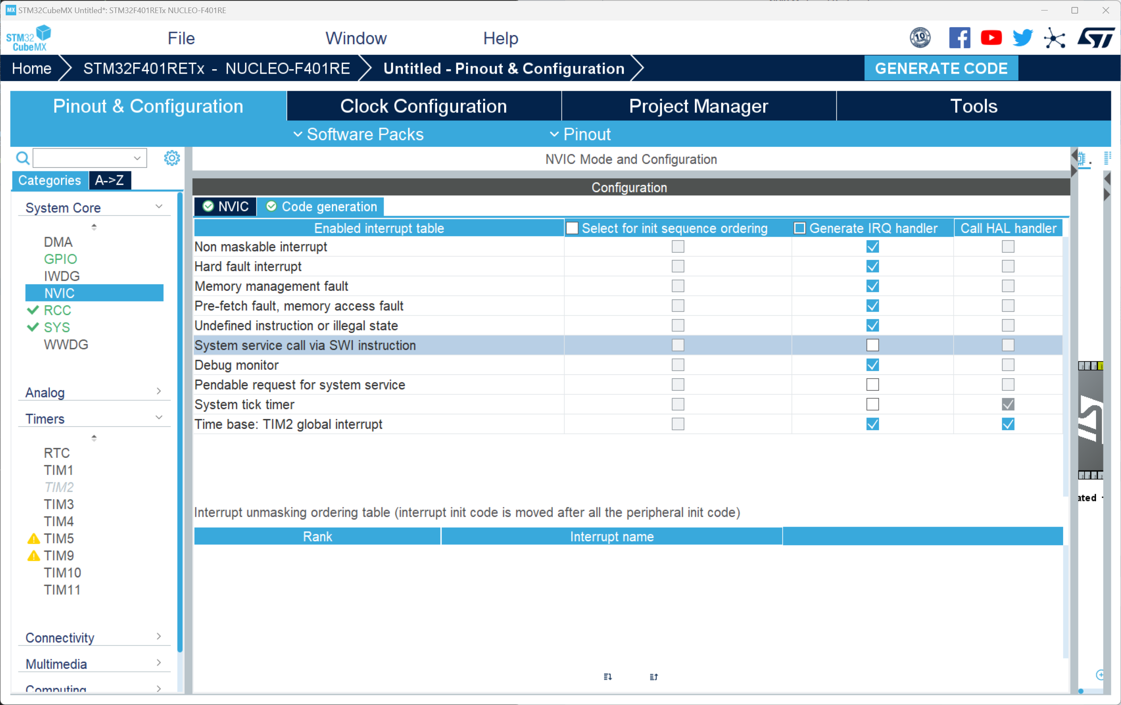Open the YouTube icon link

pos(991,38)
